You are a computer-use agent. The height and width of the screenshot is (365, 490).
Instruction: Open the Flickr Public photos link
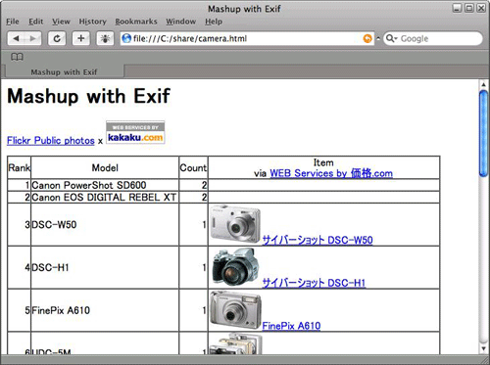coord(51,141)
